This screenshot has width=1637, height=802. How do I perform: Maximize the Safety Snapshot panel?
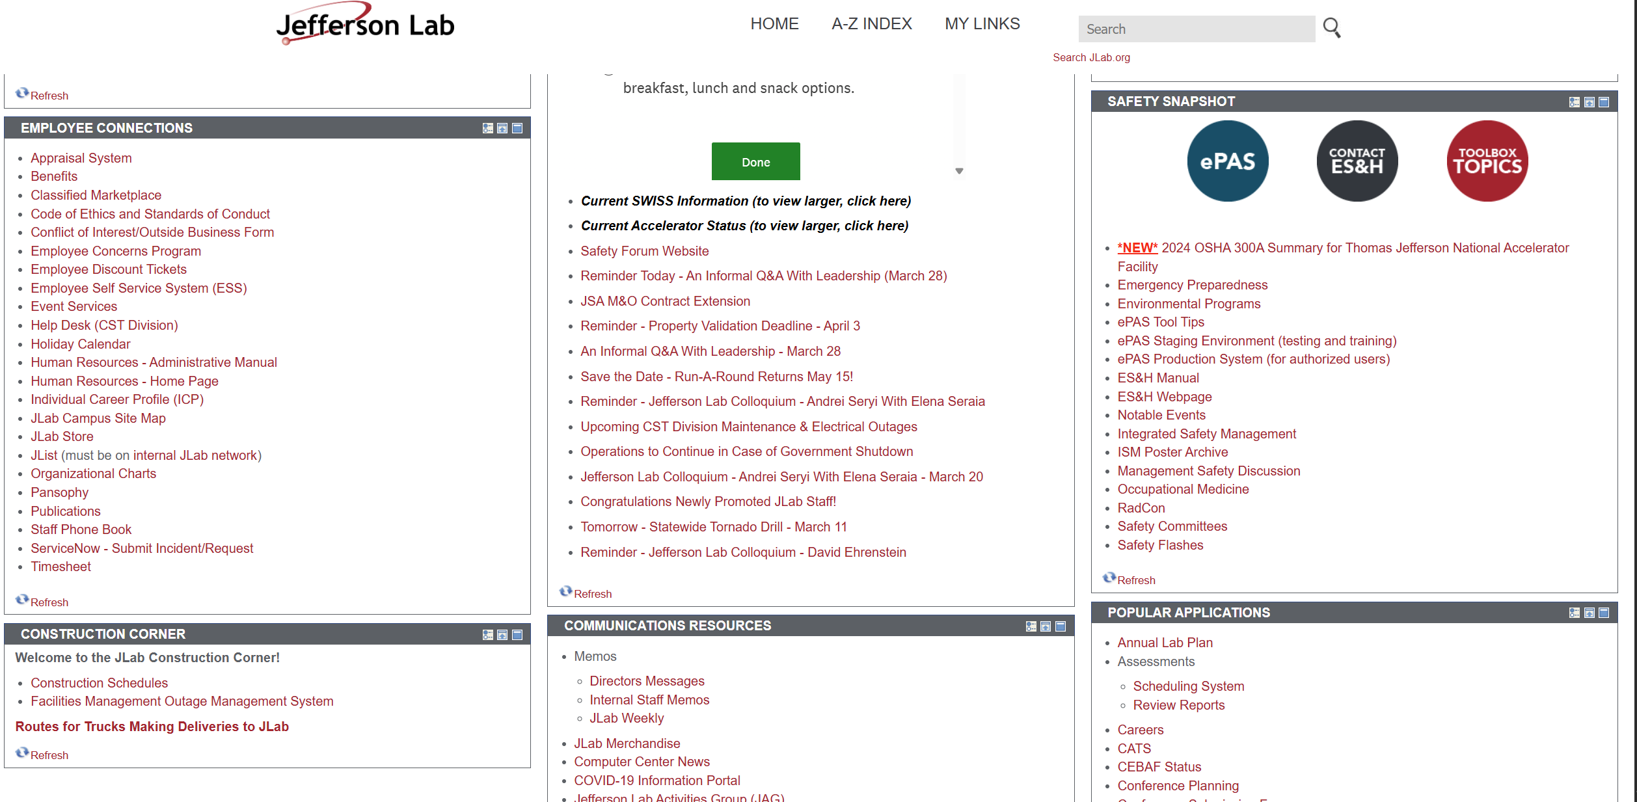coord(1604,102)
